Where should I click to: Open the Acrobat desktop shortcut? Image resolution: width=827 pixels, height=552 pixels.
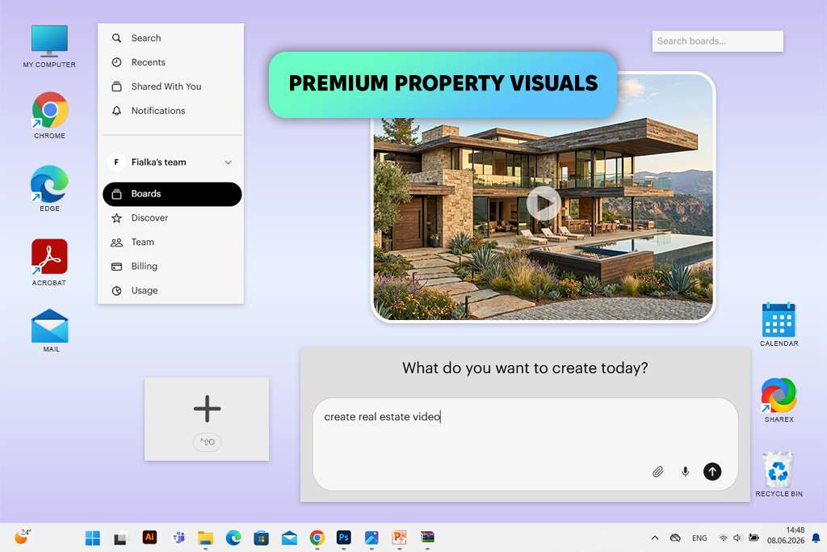49,263
